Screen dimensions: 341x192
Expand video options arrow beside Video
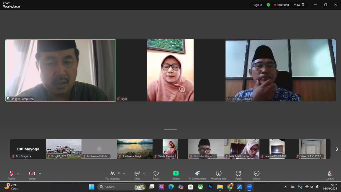coord(40,173)
